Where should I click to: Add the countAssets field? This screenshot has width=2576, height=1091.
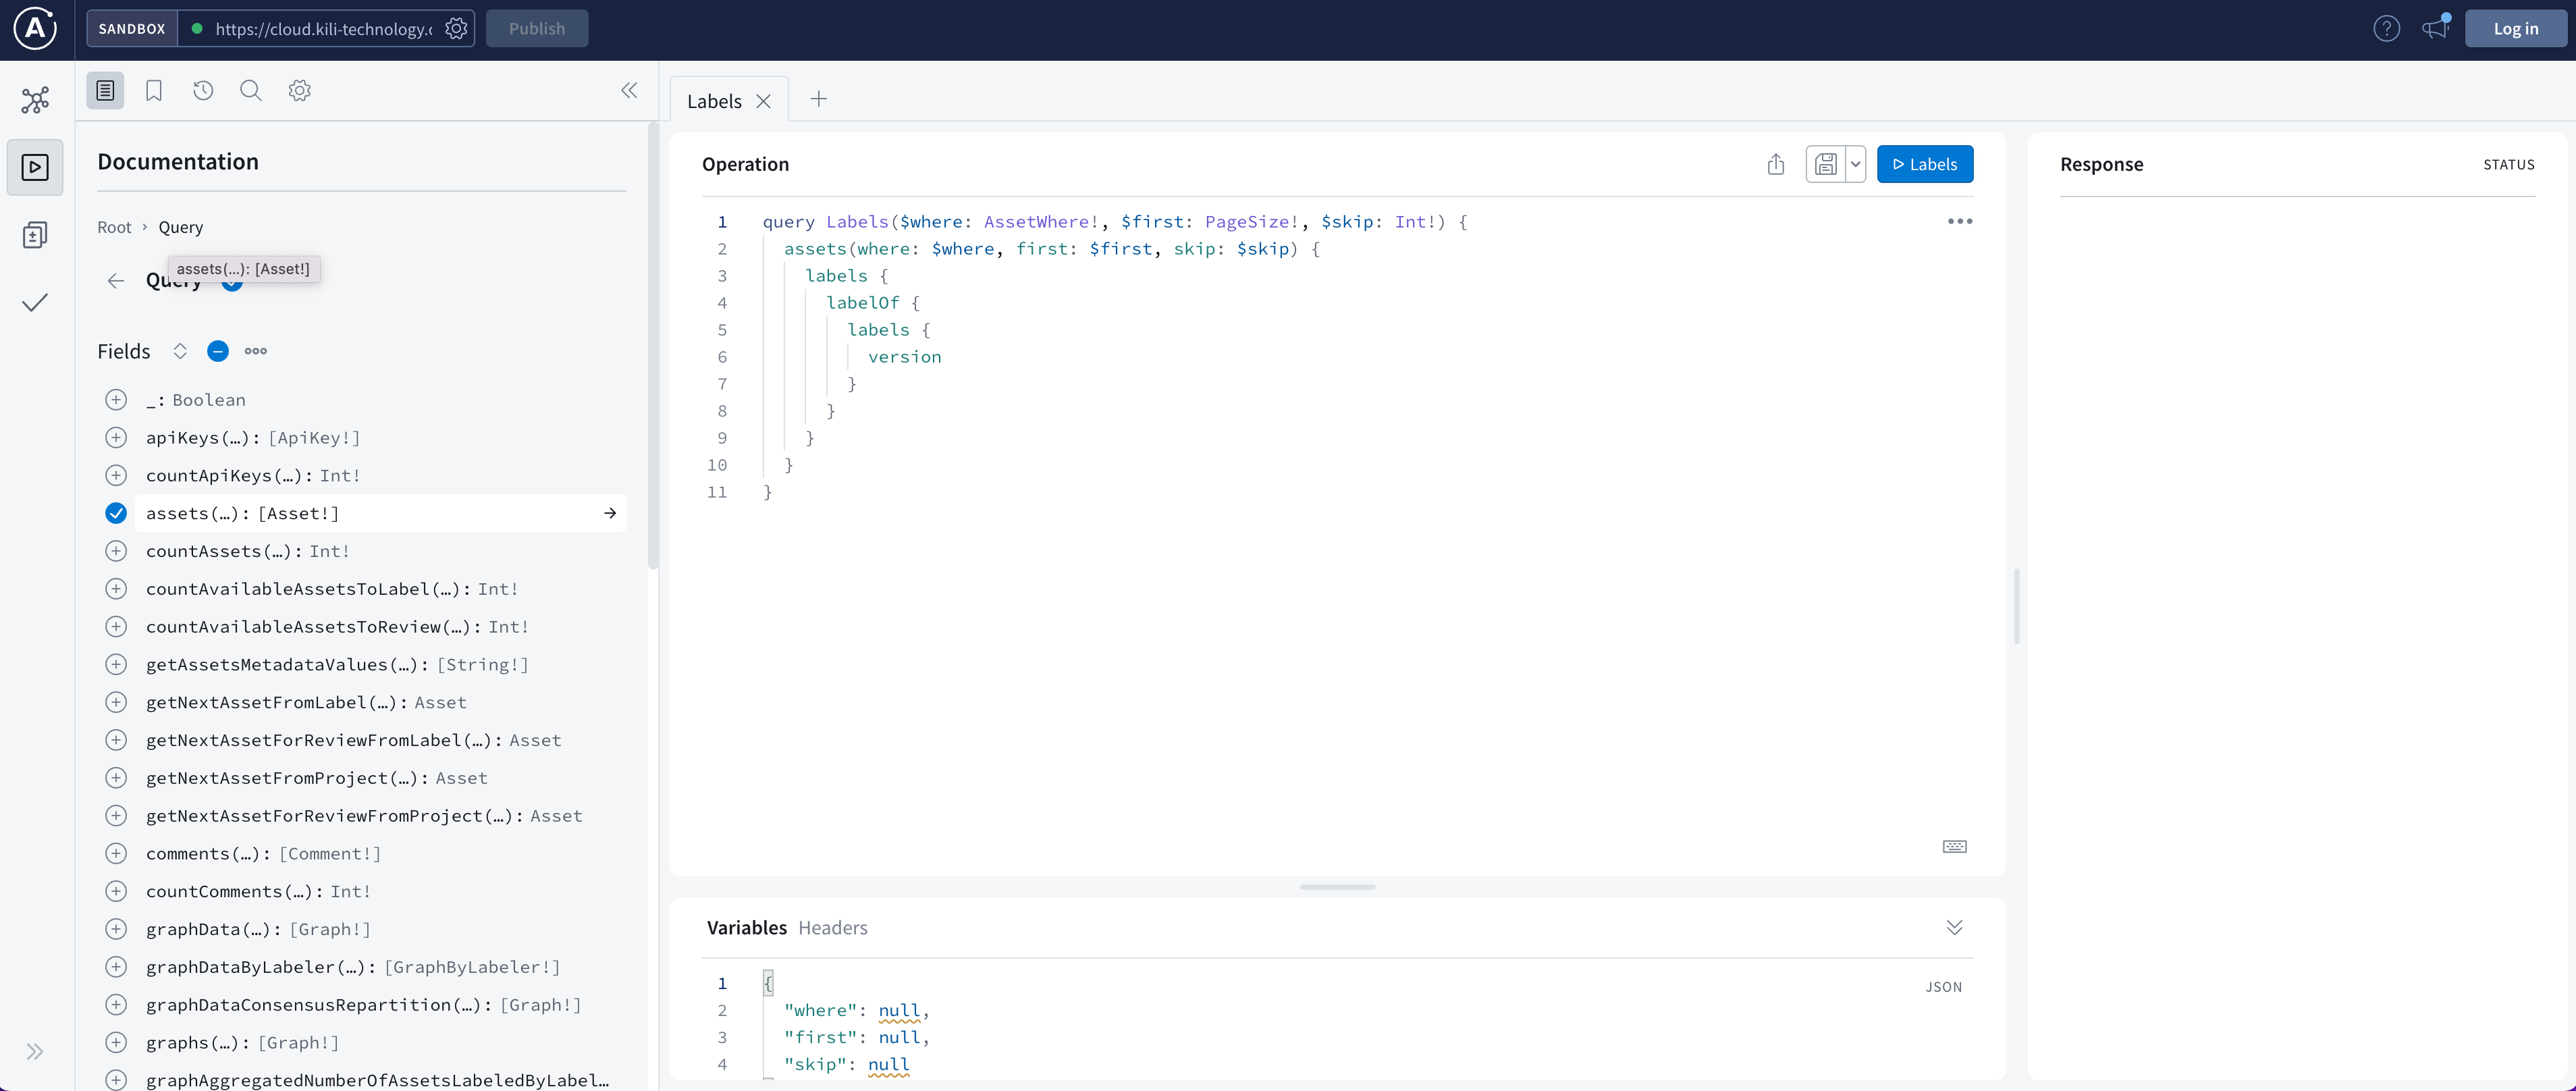(x=116, y=551)
